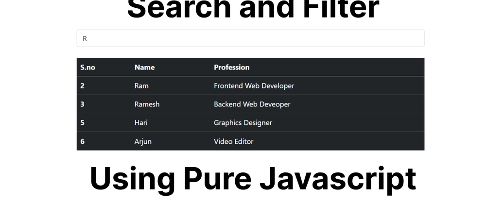The width and height of the screenshot is (486, 204).
Task: Select the Name column header
Action: (x=144, y=67)
